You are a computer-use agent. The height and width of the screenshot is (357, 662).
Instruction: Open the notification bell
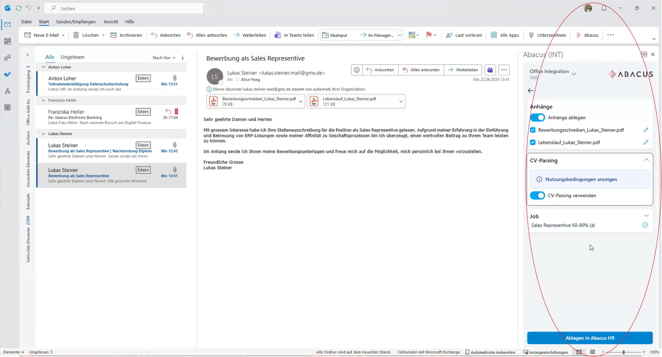(x=604, y=8)
